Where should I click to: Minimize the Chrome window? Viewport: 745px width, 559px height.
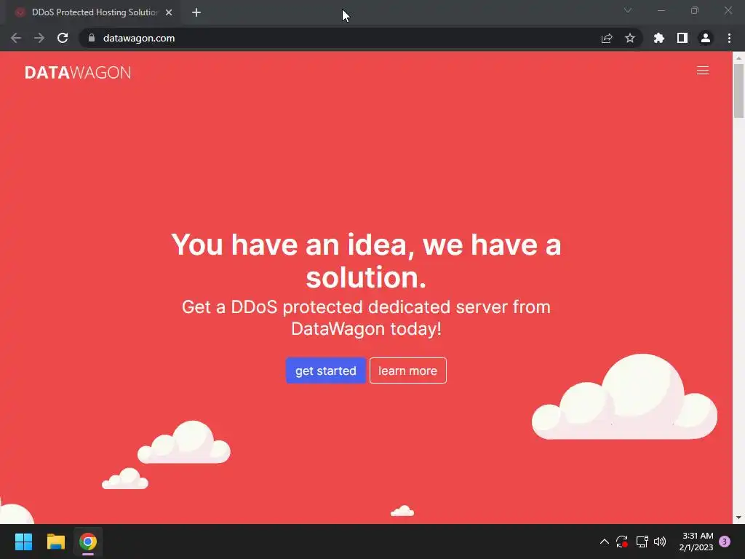(661, 10)
